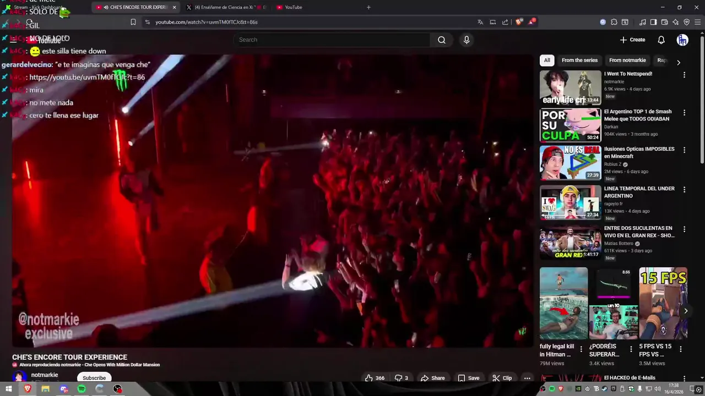Viewport: 705px width, 396px height.
Task: Click the Share button under the video
Action: click(432, 378)
